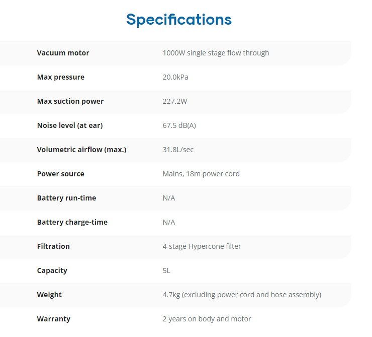
Task: Click the 2 years on body and motor text
Action: point(207,319)
